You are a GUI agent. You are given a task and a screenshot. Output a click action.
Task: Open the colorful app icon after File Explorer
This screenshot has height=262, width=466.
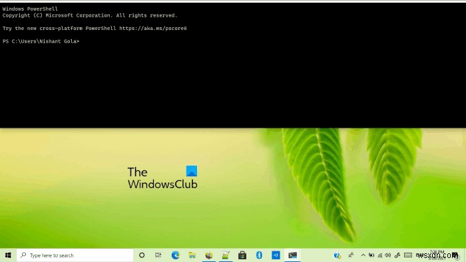[209, 255]
